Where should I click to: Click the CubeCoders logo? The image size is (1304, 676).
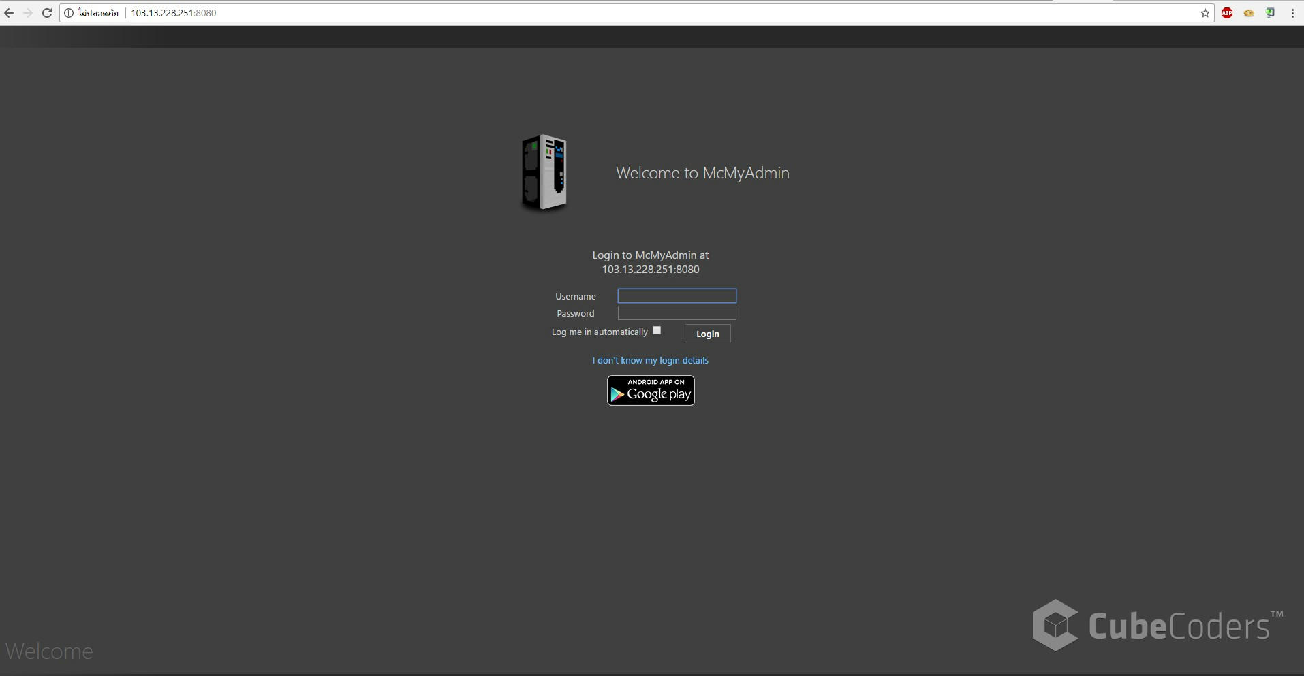coord(1158,625)
